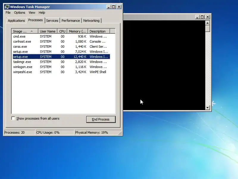The height and width of the screenshot is (179, 238).
Task: Click console window scroll down arrow
Action: click(x=207, y=108)
